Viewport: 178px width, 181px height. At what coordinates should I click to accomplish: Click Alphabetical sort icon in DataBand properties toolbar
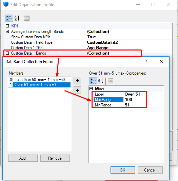click(x=101, y=81)
